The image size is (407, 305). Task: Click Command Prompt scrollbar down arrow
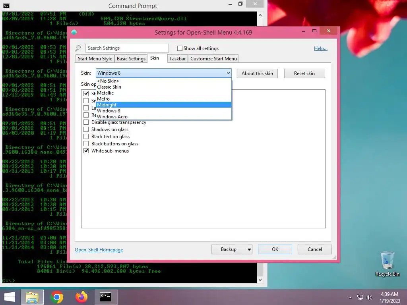260,280
